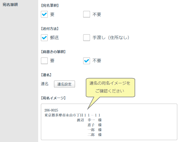The image size is (180, 142).
Task: Click the 【肩書きの筆耕】 section heading
Action: [x=53, y=51]
